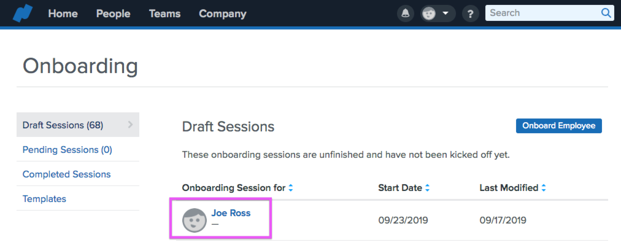Click the user avatar in the top bar
This screenshot has height=245, width=621.
pos(430,14)
